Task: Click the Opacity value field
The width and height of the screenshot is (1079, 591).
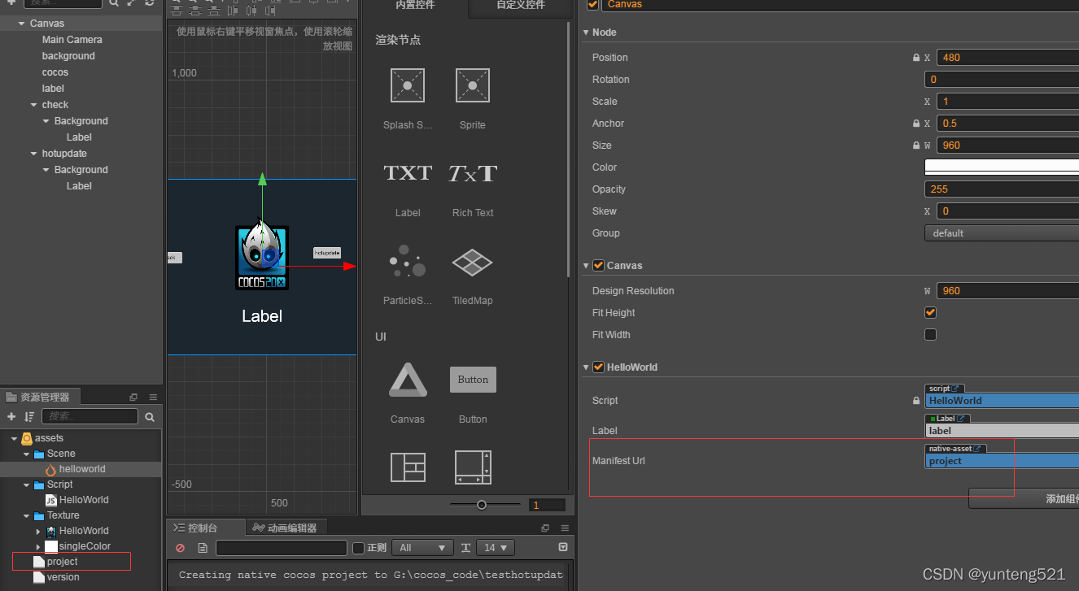Action: tap(1002, 189)
